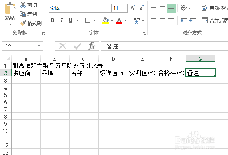
Task: Decrease font size with the smaller A
Action: (x=142, y=8)
